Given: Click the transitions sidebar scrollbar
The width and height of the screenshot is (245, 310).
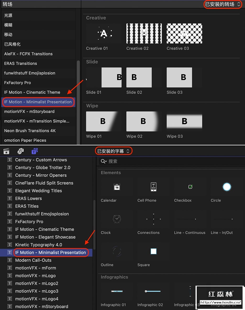Looking at the screenshot, I should coord(78,102).
